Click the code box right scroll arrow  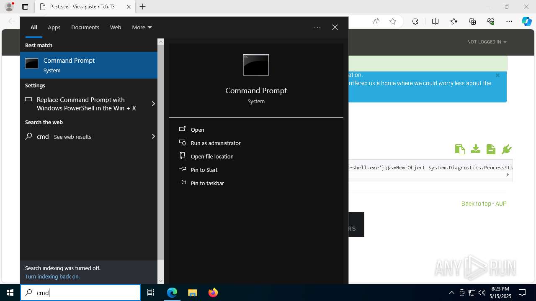pos(508,175)
